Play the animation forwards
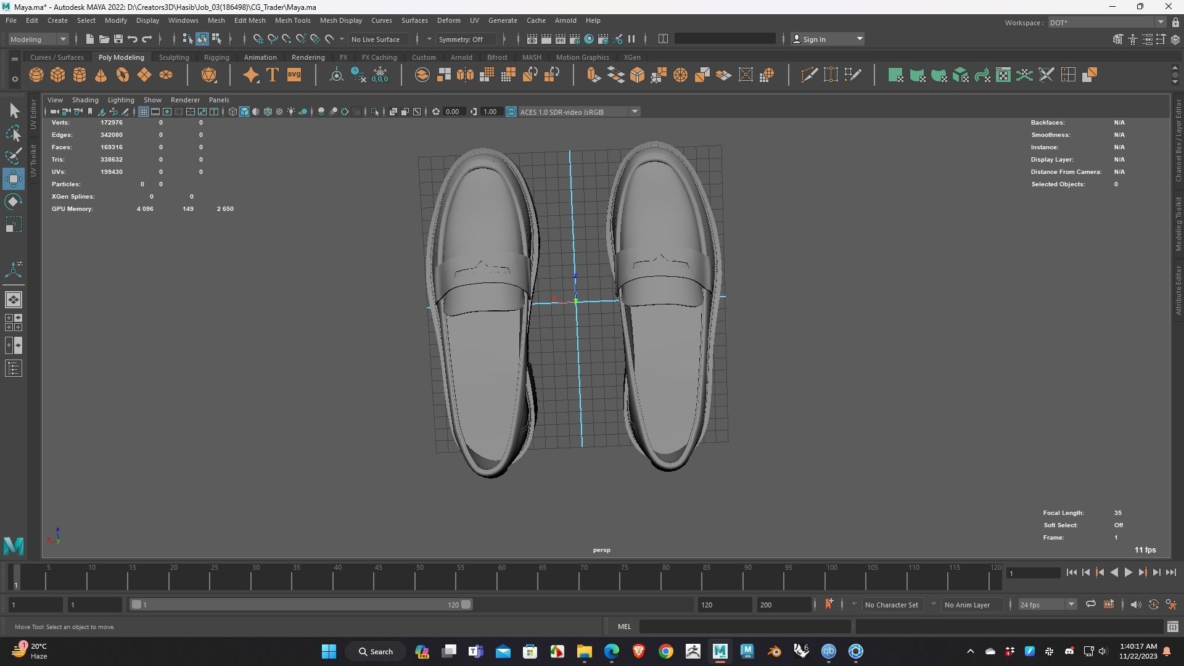The image size is (1184, 666). click(x=1128, y=573)
